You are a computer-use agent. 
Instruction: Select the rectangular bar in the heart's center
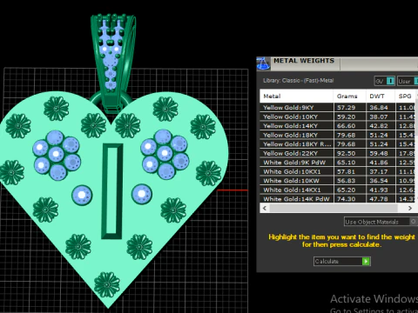click(111, 191)
